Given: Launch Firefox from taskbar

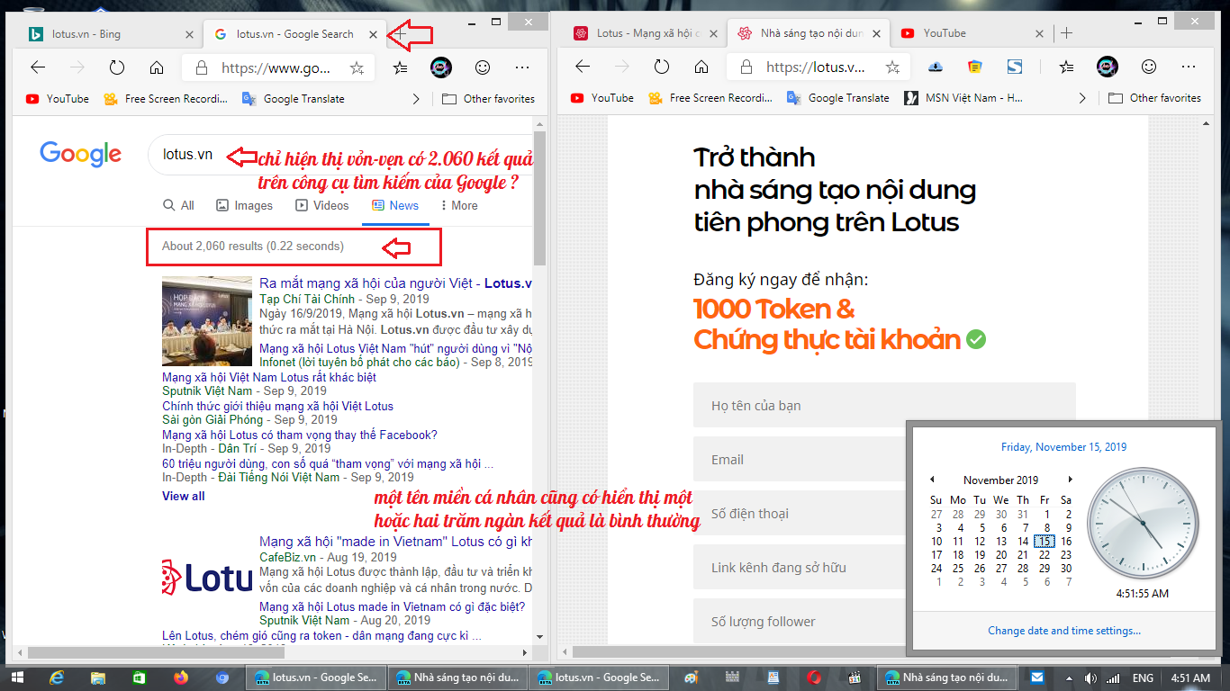Looking at the screenshot, I should tap(181, 678).
